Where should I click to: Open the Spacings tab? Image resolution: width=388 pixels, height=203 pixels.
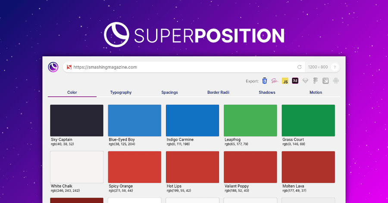(169, 92)
